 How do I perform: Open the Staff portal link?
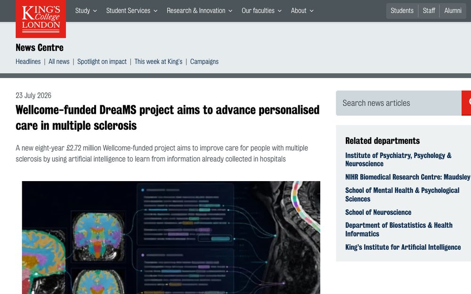(429, 11)
